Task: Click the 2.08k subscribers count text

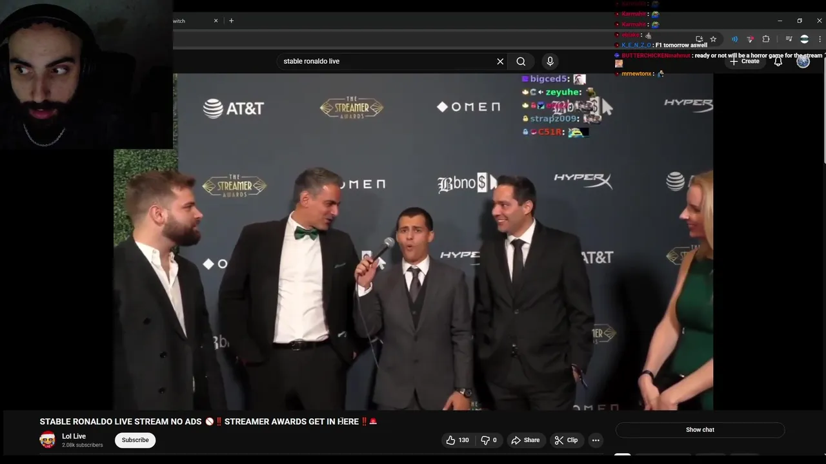Action: (x=82, y=445)
